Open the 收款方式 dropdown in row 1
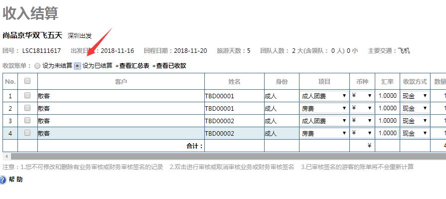Viewport: 446px width, 199px height. click(x=415, y=96)
